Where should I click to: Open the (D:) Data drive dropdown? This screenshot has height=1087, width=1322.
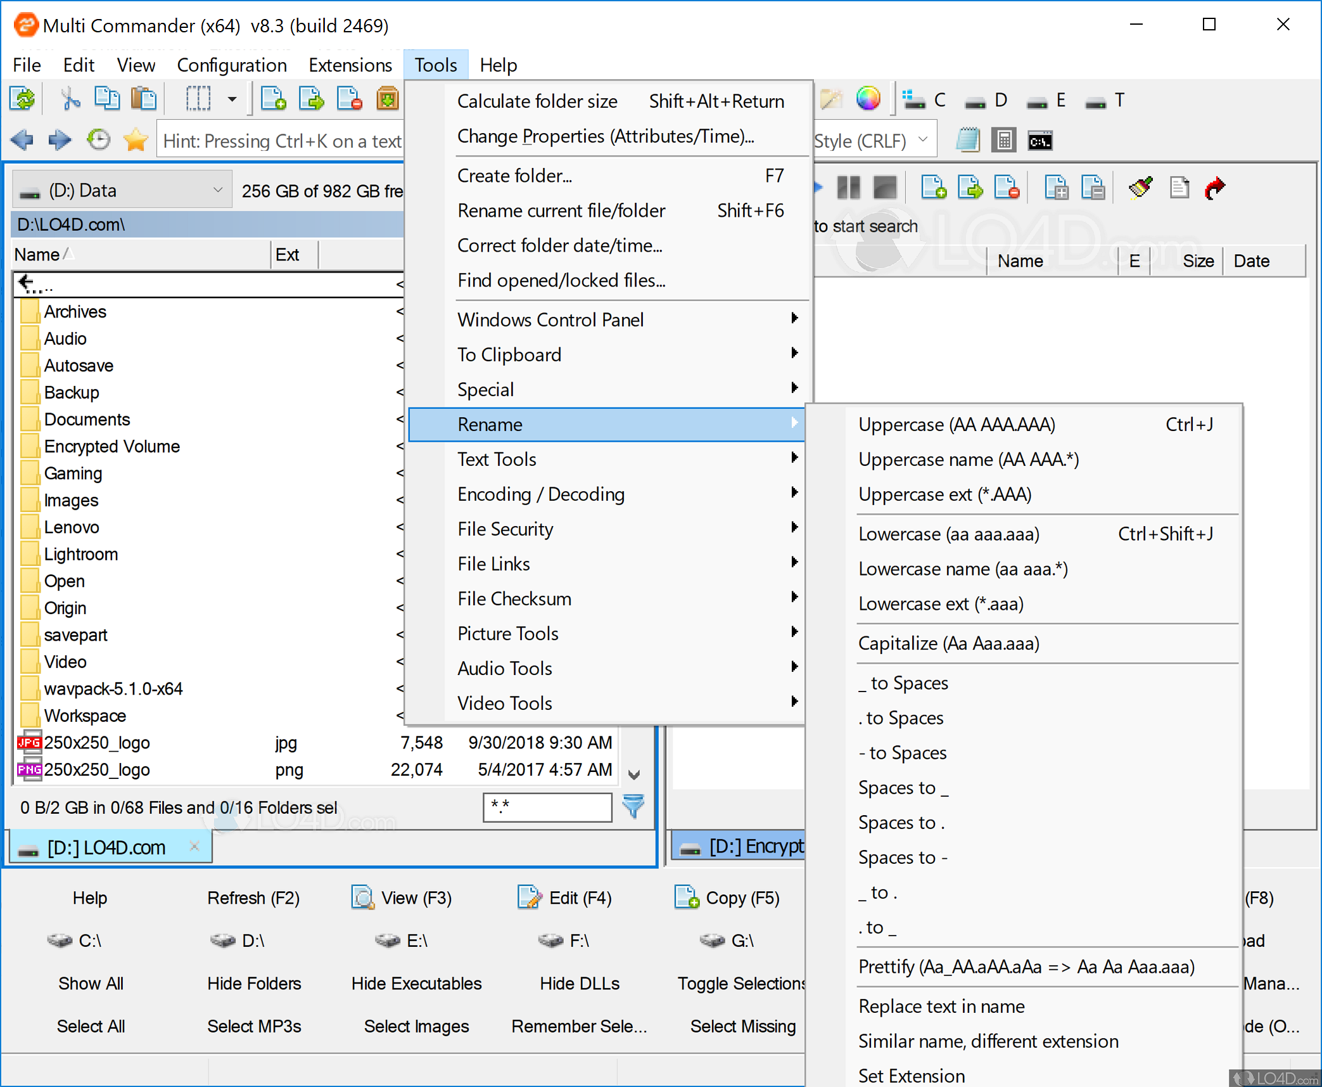tap(218, 189)
